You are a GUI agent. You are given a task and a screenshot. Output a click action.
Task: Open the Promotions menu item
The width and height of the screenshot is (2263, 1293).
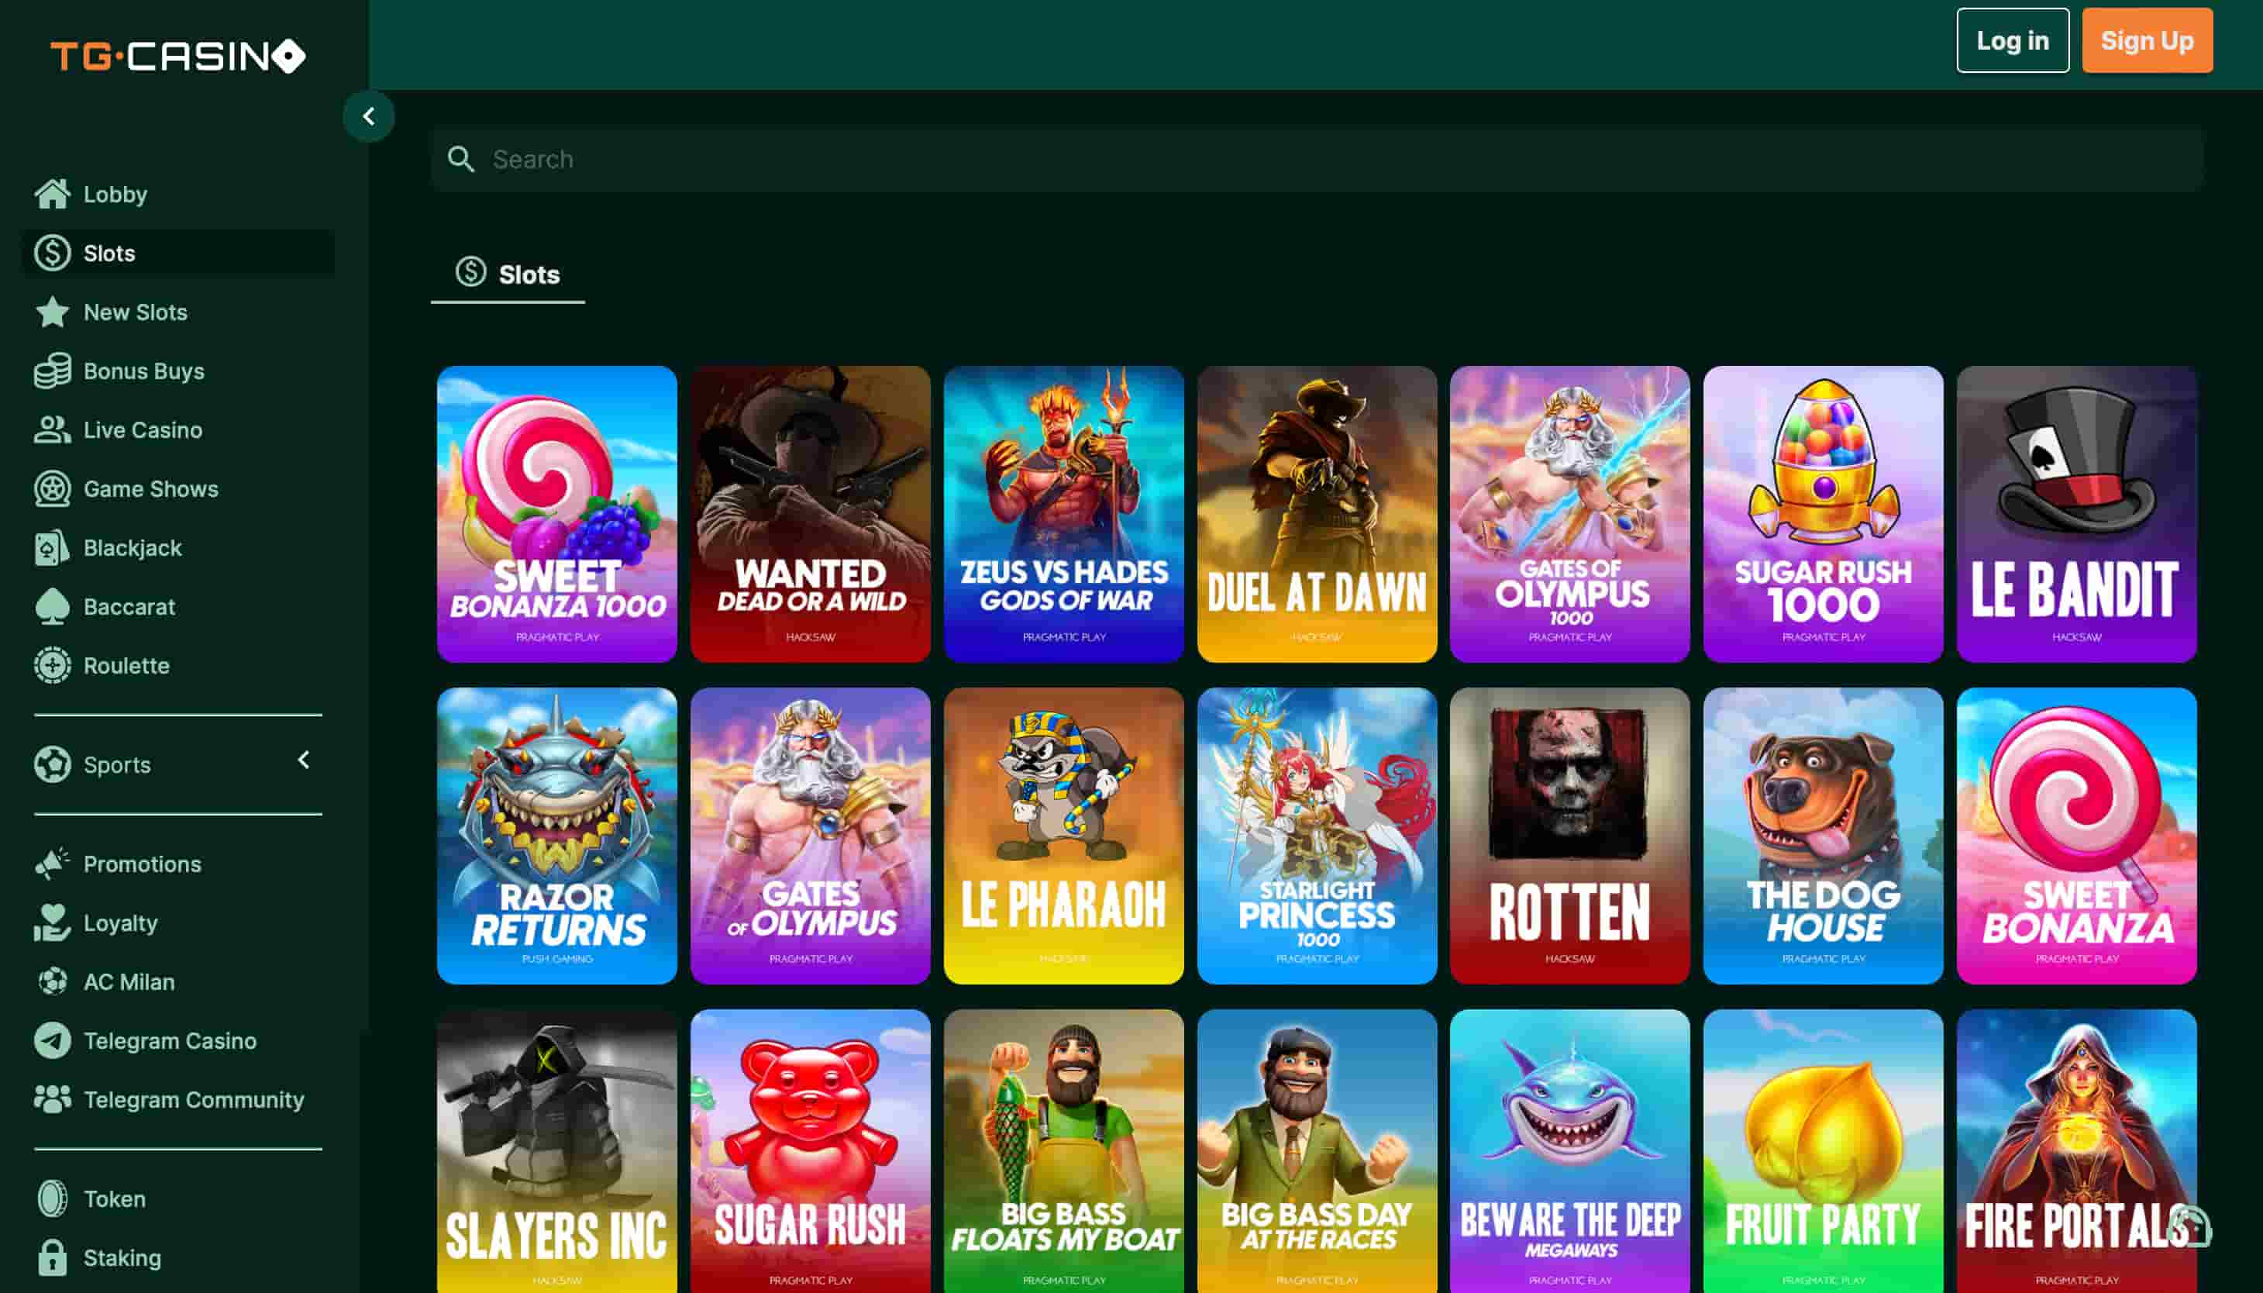[x=142, y=864]
